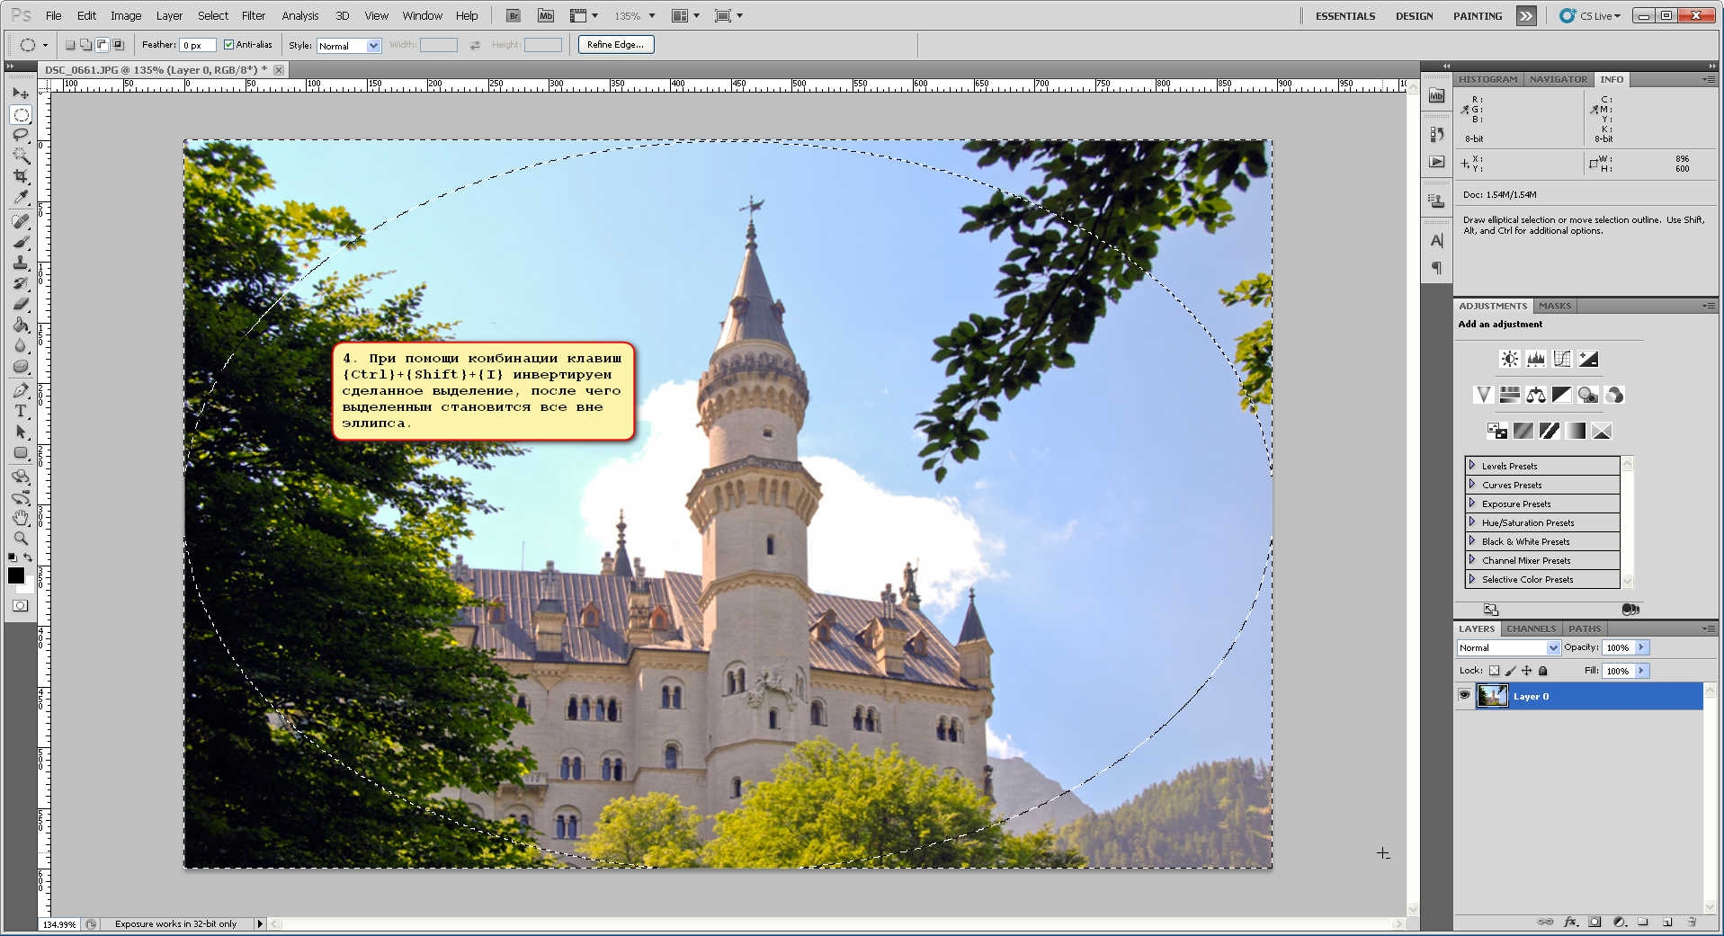Choose the Horizontal Type tool
Screen dimensions: 1724x936
pos(21,411)
